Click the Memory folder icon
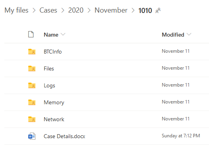Viewport: 209px width, 146px height. coord(32,102)
